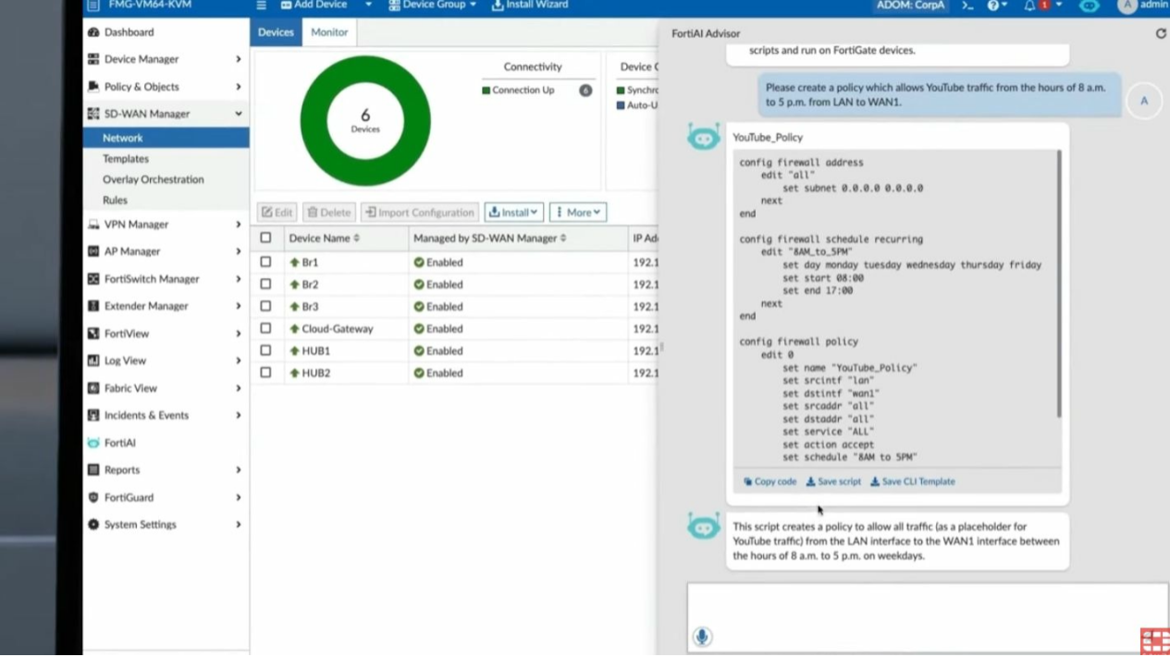Expand the VPN Manager chevron

(x=238, y=225)
